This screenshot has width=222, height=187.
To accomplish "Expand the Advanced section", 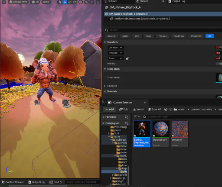I will tap(105, 86).
